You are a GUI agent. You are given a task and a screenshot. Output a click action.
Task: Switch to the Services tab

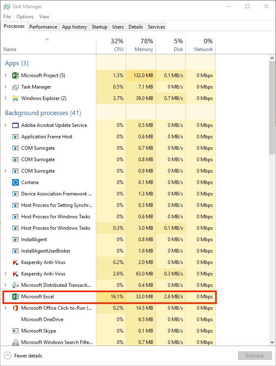click(x=156, y=27)
